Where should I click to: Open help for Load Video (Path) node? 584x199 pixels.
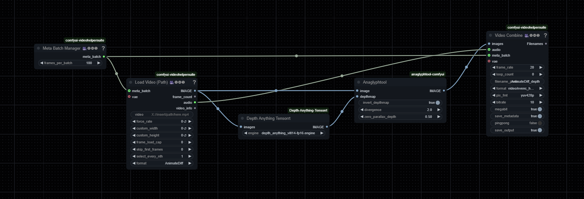[194, 82]
